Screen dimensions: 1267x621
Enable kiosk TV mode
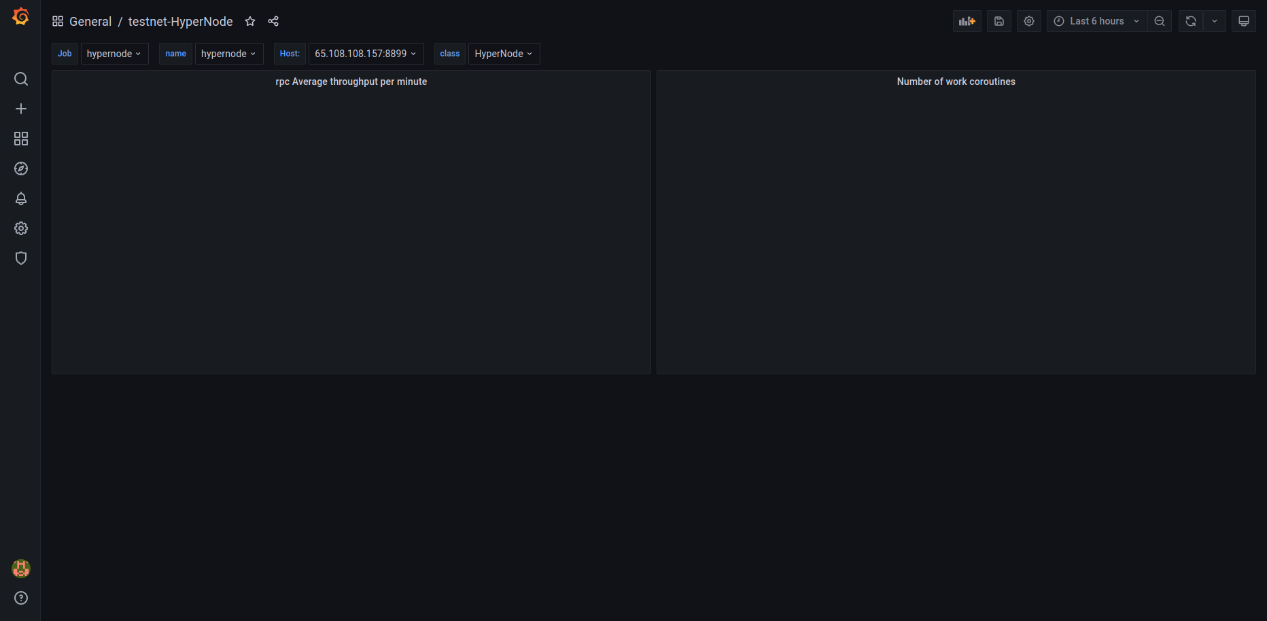(x=1243, y=20)
